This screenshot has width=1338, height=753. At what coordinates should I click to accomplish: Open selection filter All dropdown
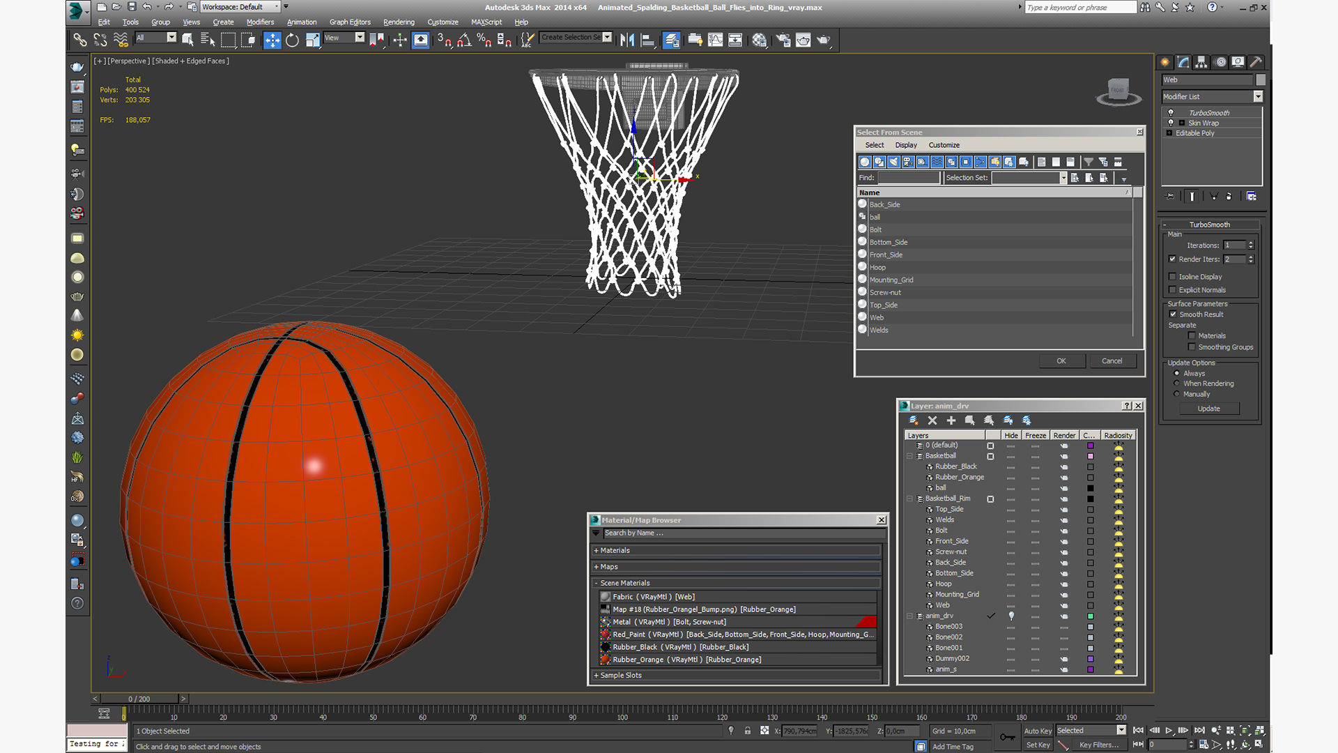pyautogui.click(x=156, y=38)
